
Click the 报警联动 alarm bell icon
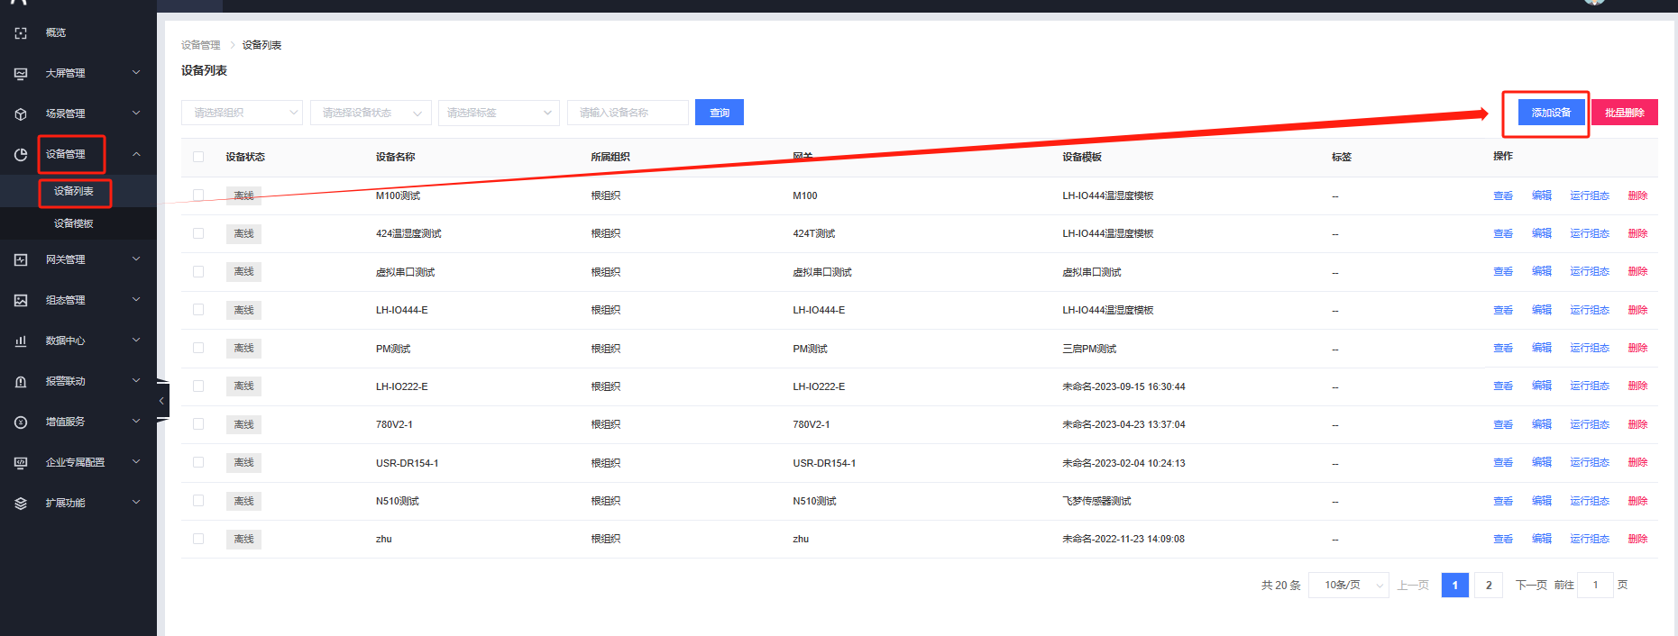[21, 382]
